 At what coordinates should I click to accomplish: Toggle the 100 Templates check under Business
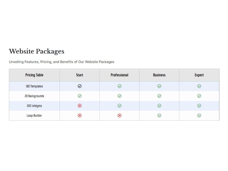159,86
